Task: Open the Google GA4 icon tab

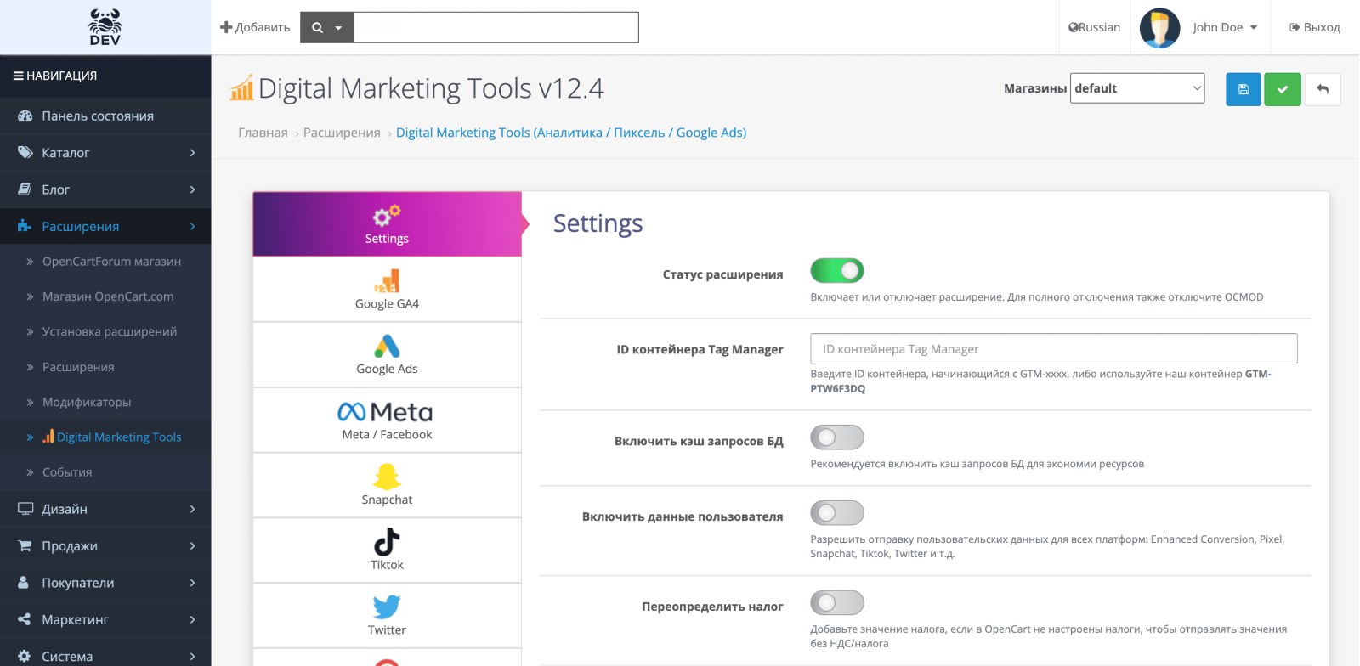Action: (x=387, y=281)
